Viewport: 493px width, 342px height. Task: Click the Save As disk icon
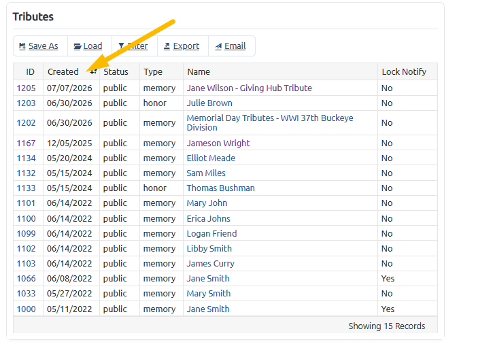22,46
